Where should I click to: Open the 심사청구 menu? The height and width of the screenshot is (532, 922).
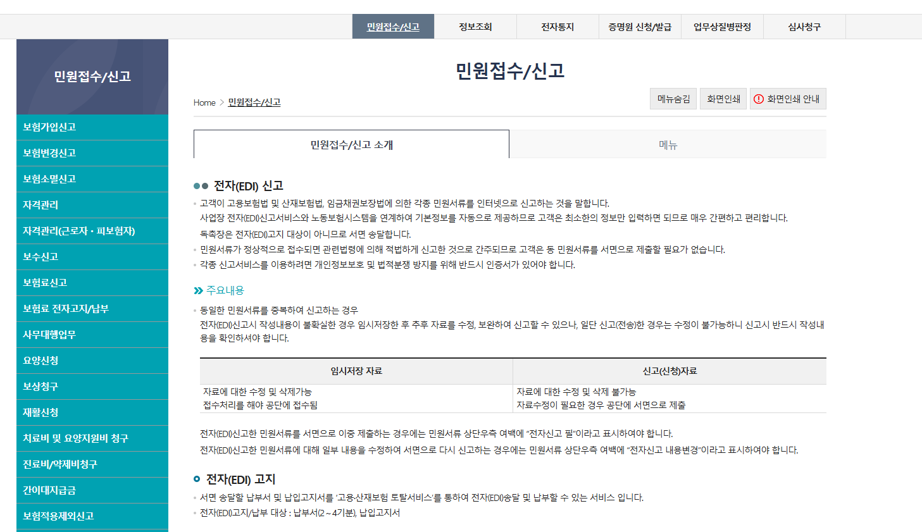point(804,26)
